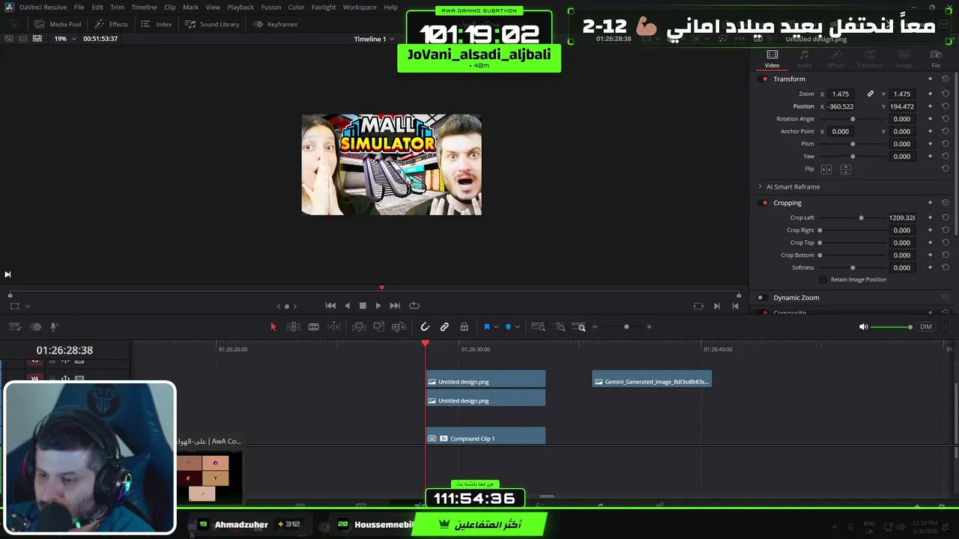This screenshot has height=539, width=959.
Task: Toggle the DIM audio button
Action: click(926, 326)
